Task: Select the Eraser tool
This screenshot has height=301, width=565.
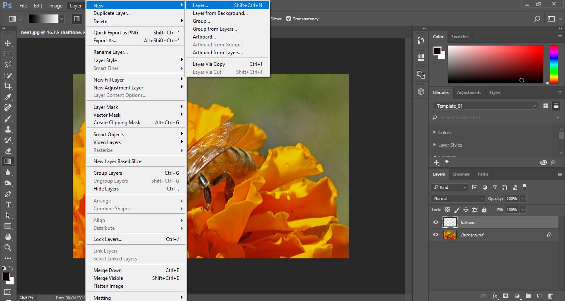Action: pyautogui.click(x=8, y=151)
